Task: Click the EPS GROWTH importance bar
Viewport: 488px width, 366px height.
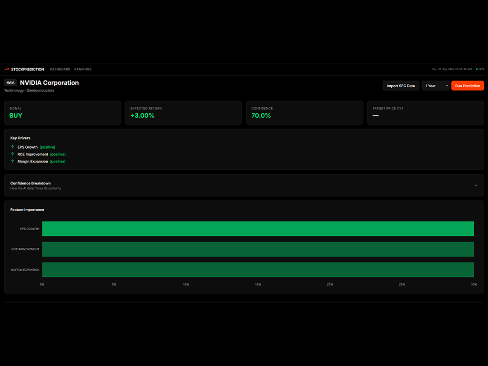Action: point(258,229)
